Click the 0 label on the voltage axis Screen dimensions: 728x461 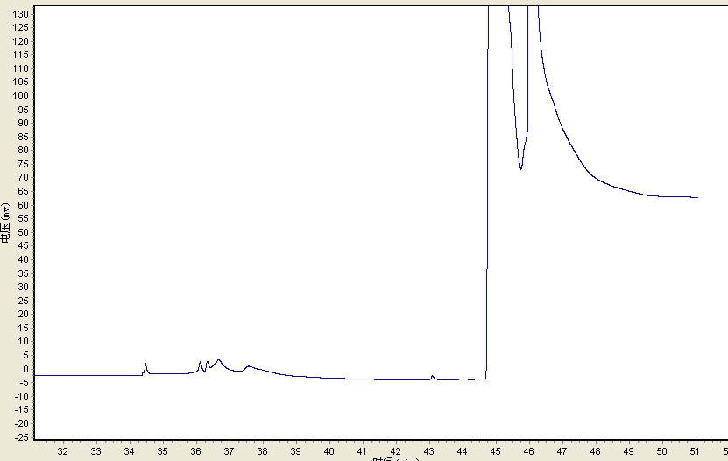click(x=25, y=369)
